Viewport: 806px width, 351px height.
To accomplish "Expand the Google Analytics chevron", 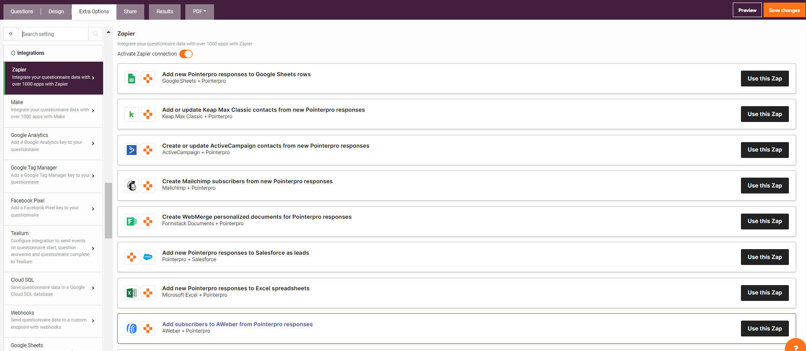I will tap(93, 143).
